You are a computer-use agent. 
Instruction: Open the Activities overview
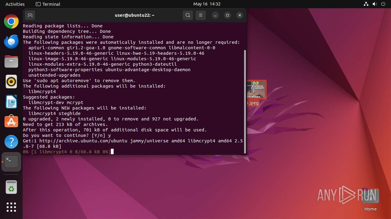coord(15,4)
